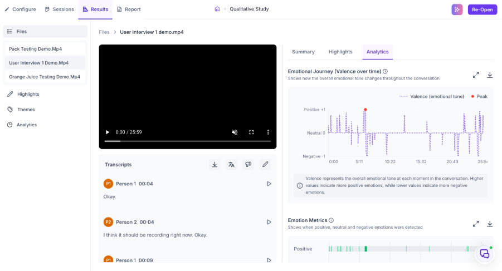
Task: Open Highlights in the sidebar
Action: click(x=23, y=94)
